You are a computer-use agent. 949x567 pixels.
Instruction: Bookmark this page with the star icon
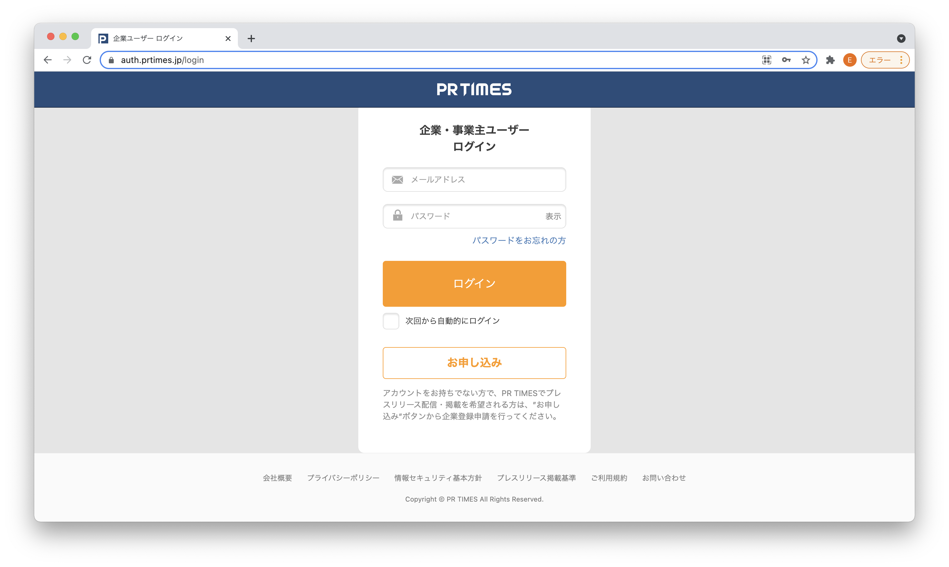[x=806, y=60]
